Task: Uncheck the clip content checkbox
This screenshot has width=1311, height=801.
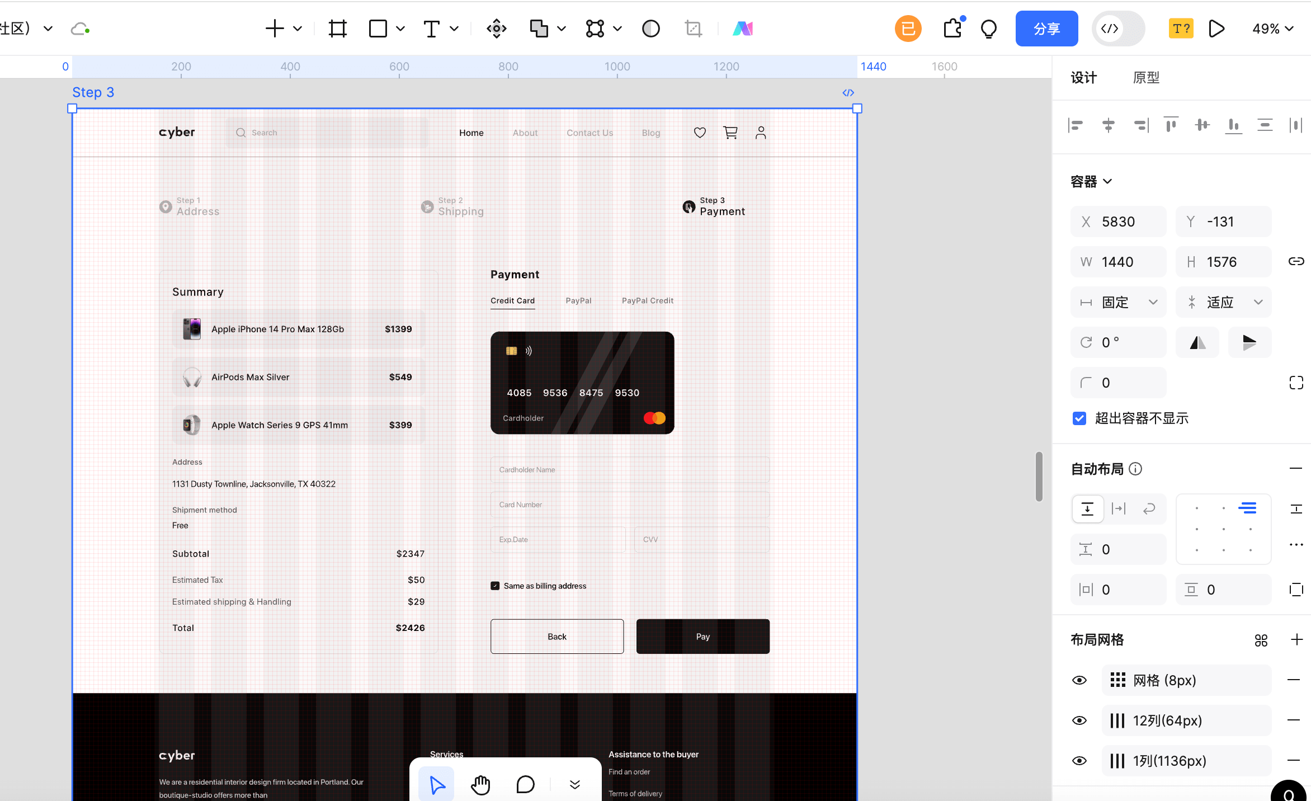Action: pyautogui.click(x=1079, y=418)
